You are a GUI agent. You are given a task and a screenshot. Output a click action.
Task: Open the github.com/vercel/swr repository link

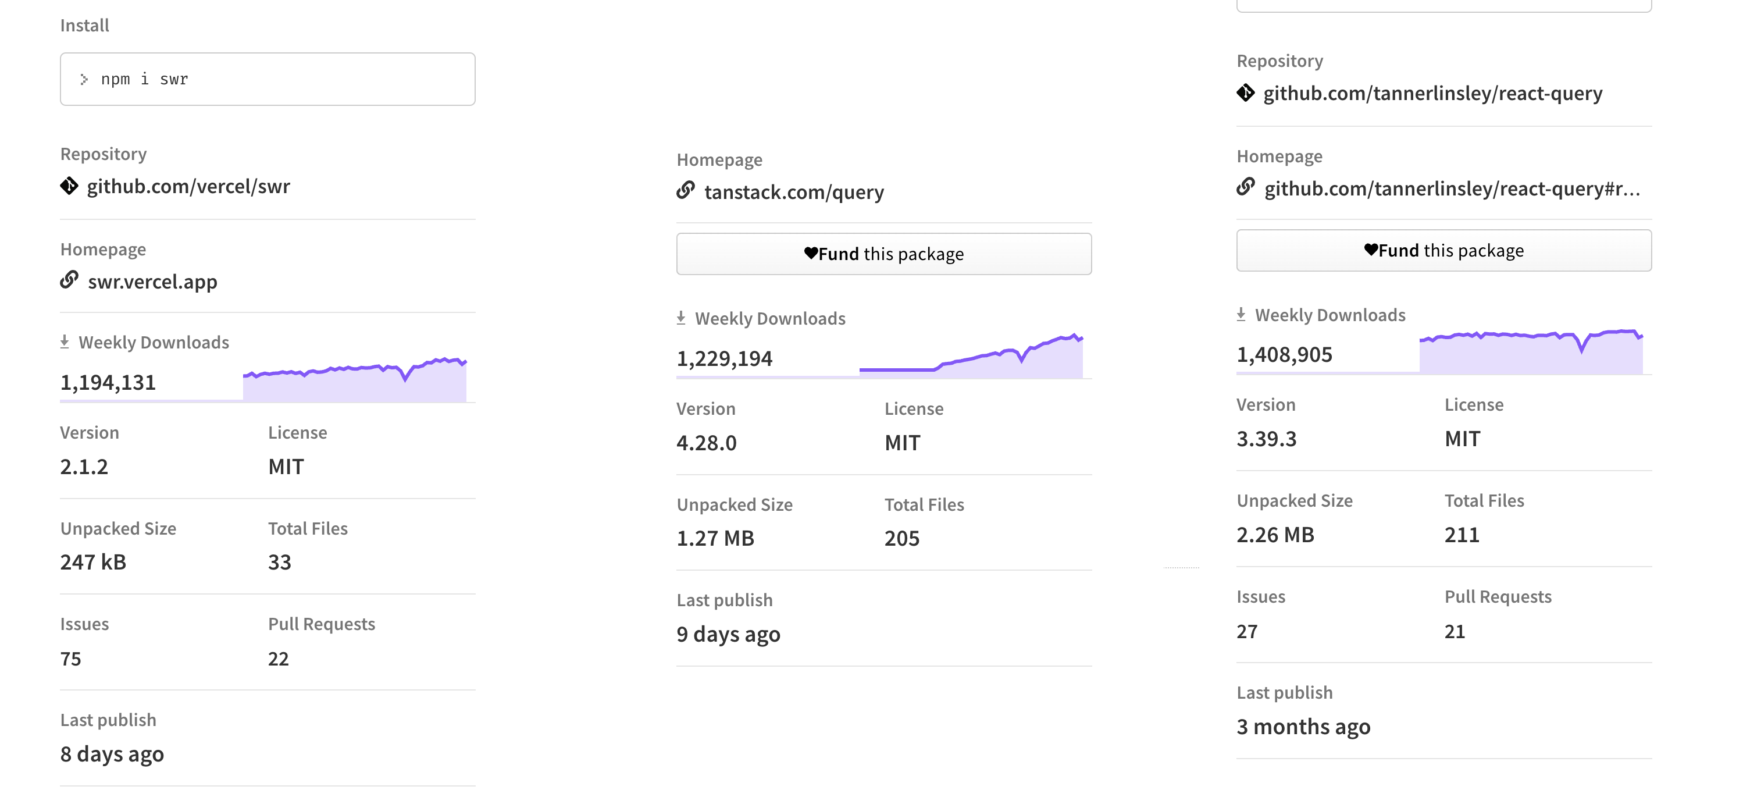(188, 186)
